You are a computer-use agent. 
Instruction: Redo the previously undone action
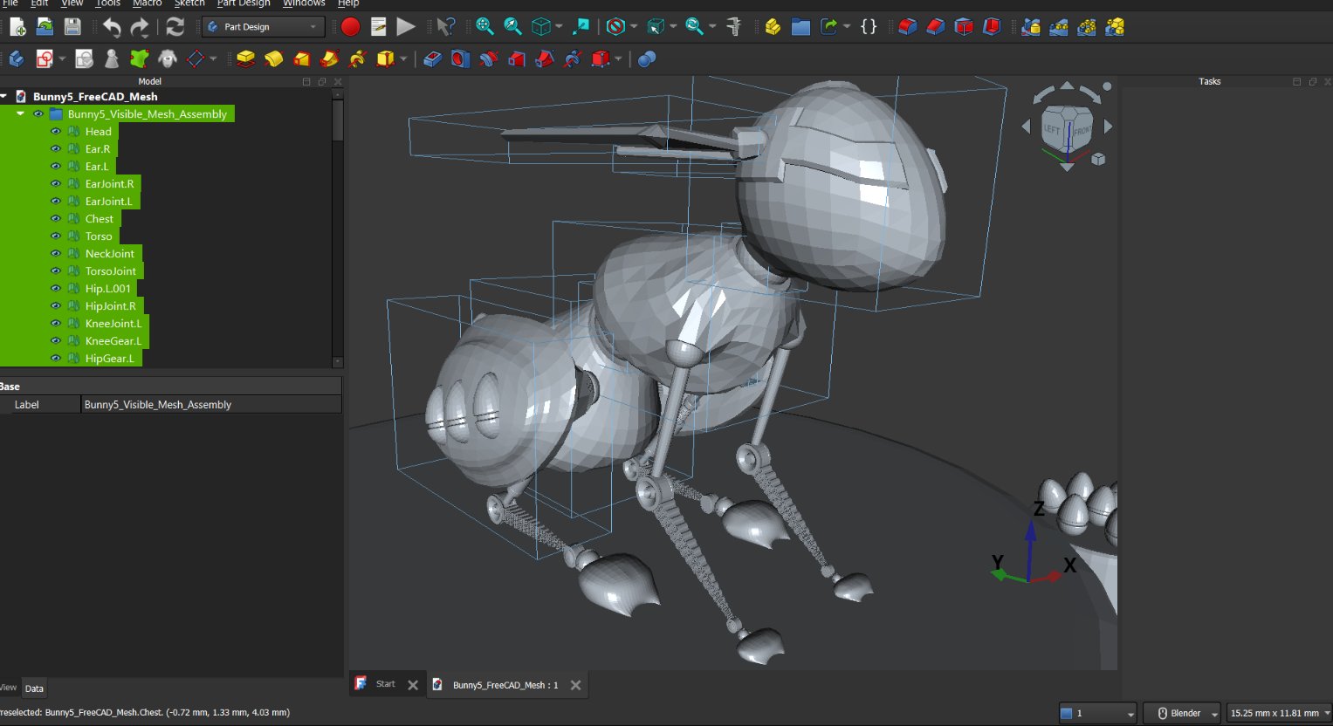[x=140, y=27]
